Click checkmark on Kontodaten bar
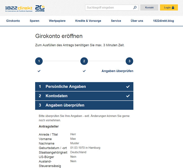This screenshot has width=183, height=168. [x=128, y=96]
